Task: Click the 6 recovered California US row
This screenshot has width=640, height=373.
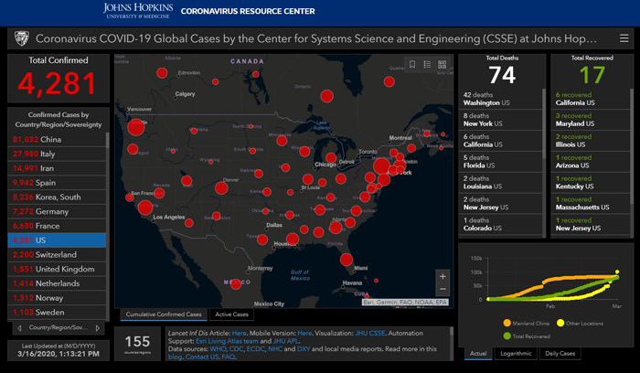Action: click(591, 99)
